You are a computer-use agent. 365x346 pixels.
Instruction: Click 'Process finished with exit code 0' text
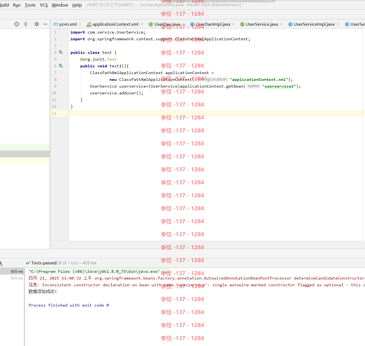pos(69,305)
